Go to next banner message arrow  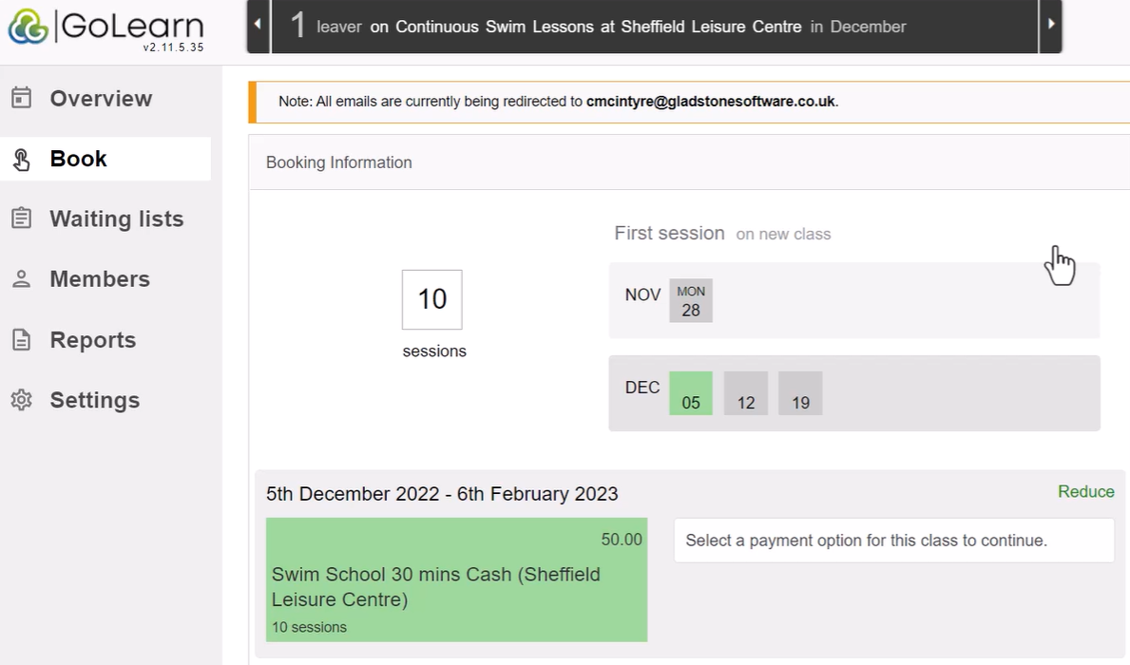pos(1051,26)
